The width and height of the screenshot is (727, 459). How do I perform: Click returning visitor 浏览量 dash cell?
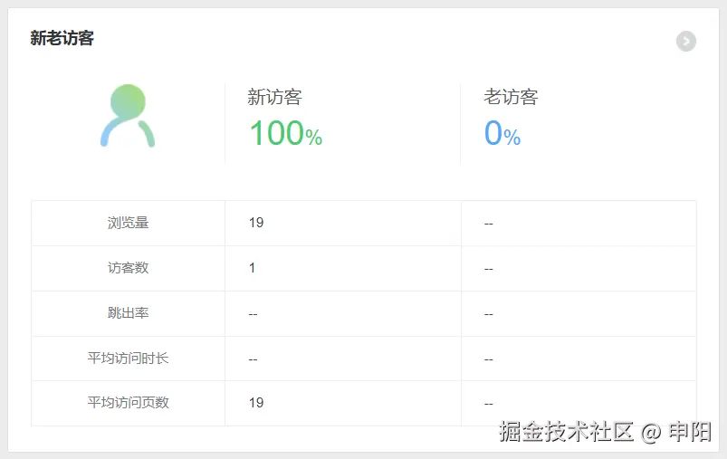[x=488, y=224]
